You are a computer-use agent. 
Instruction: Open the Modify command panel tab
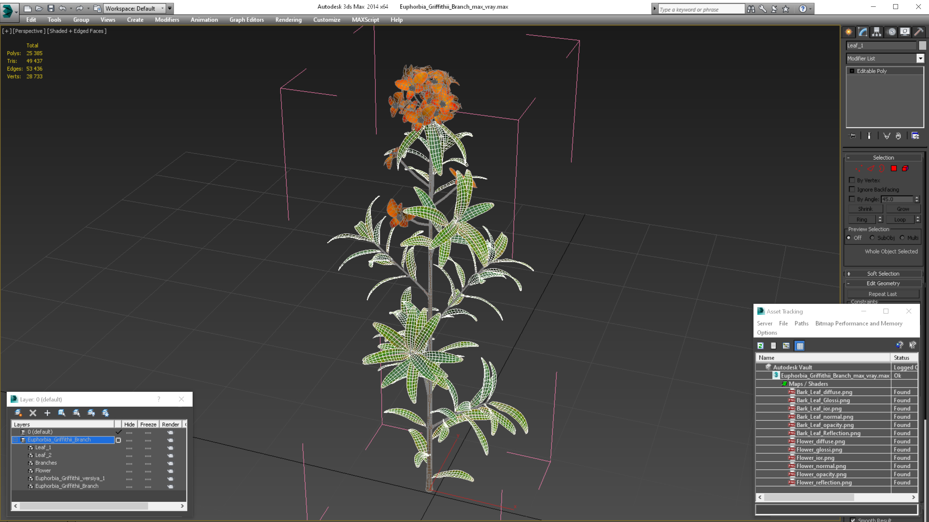click(x=863, y=32)
